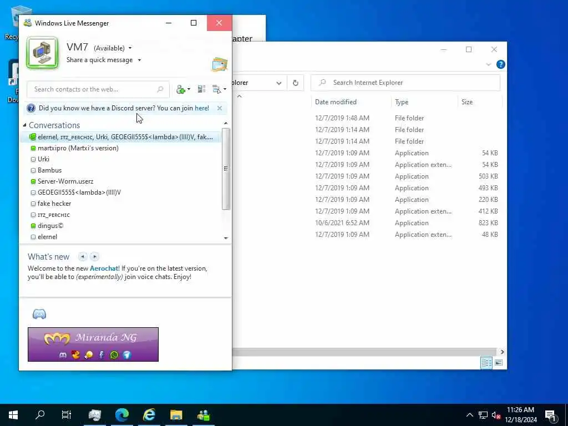The width and height of the screenshot is (568, 426).
Task: Click the VM7 profile avatar picture
Action: (x=42, y=53)
